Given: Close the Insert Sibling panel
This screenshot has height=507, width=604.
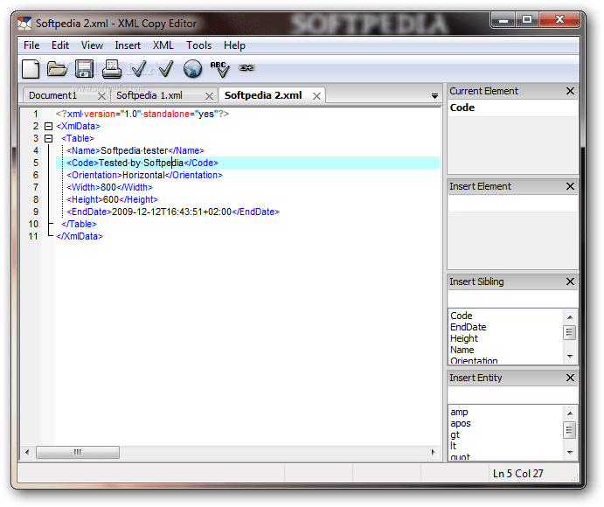Looking at the screenshot, I should click(x=571, y=281).
